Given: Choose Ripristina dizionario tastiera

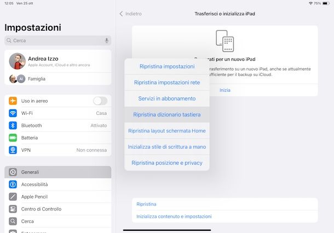Looking at the screenshot, I should point(167,114).
